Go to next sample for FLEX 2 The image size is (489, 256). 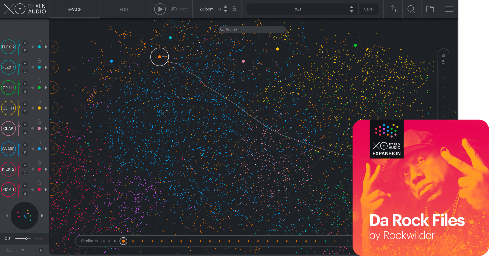[x=46, y=47]
